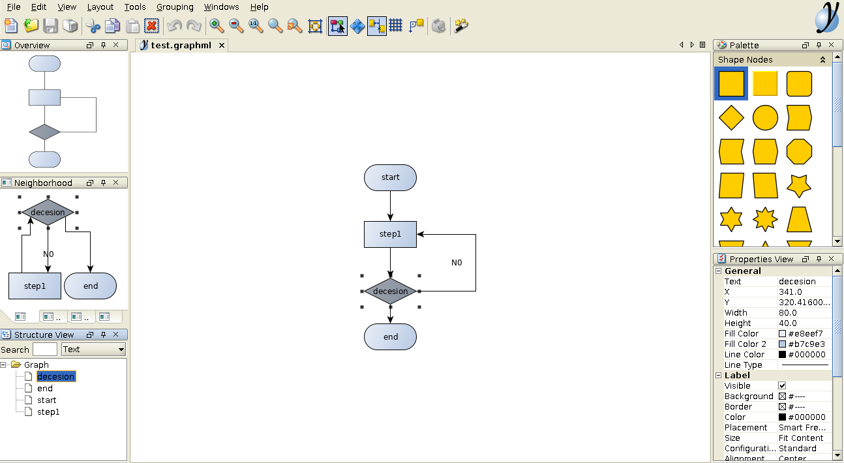Click the Open file folder icon
This screenshot has width=844, height=463.
[x=31, y=25]
